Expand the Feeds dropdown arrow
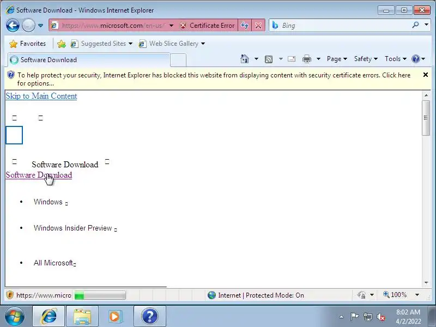The image size is (436, 327). point(281,59)
